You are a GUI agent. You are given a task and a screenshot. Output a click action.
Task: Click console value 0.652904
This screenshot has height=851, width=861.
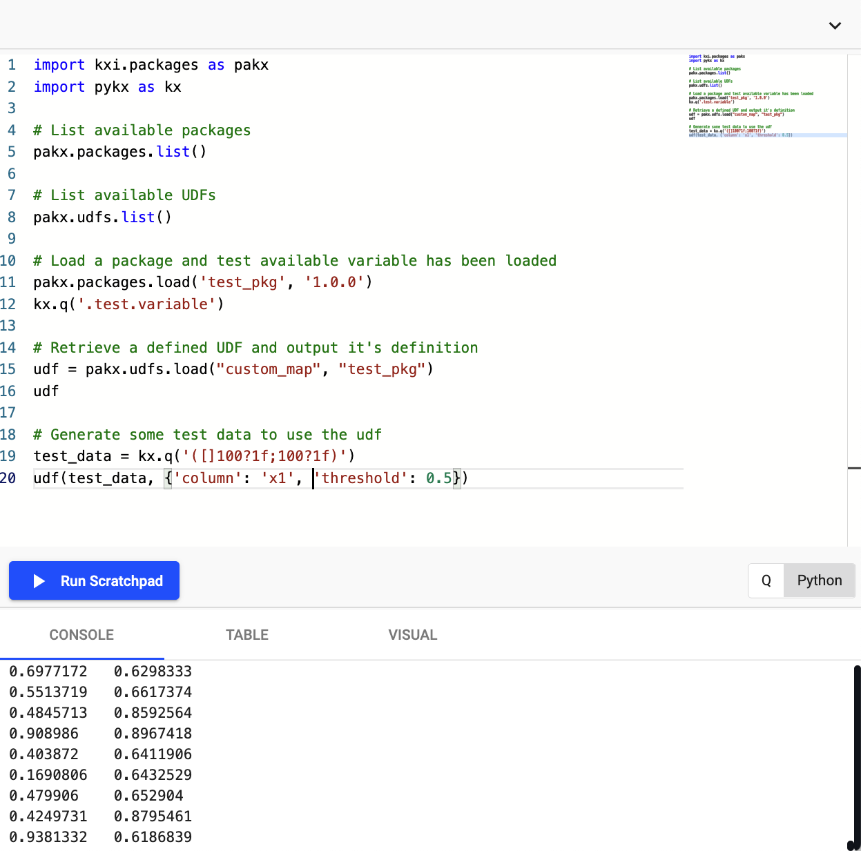coord(148,796)
